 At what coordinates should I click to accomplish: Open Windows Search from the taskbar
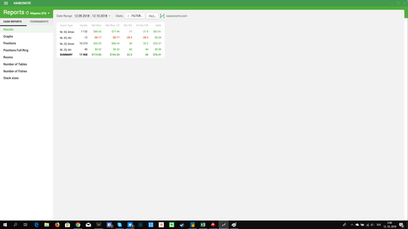(15, 225)
